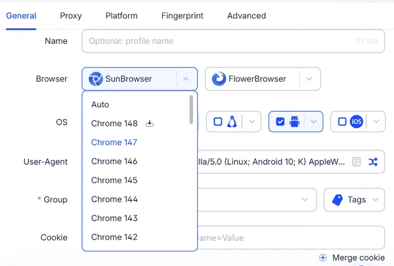
Task: Open the Proxy tab
Action: [x=71, y=16]
